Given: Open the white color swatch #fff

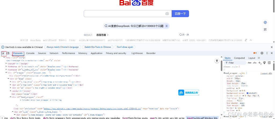Looking at the screenshot, I should tap(236, 101).
